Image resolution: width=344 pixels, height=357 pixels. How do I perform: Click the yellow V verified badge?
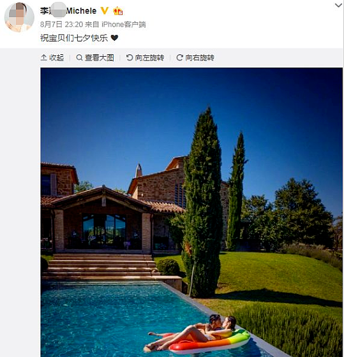click(x=105, y=11)
